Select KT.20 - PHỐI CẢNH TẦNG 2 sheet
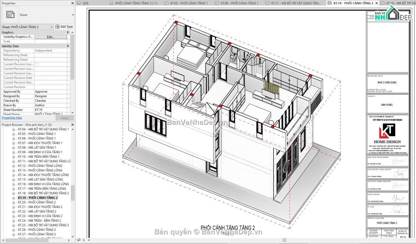This screenshot has height=244, width=416. coord(37,202)
